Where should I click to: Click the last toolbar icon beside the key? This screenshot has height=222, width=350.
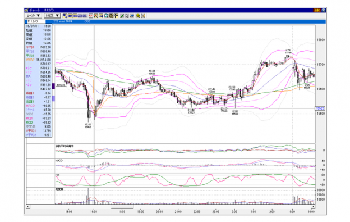(x=143, y=16)
